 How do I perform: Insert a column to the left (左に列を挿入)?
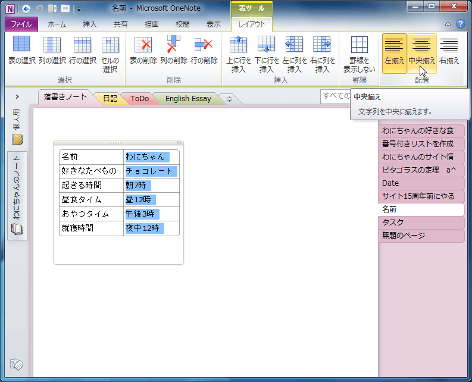(x=295, y=54)
